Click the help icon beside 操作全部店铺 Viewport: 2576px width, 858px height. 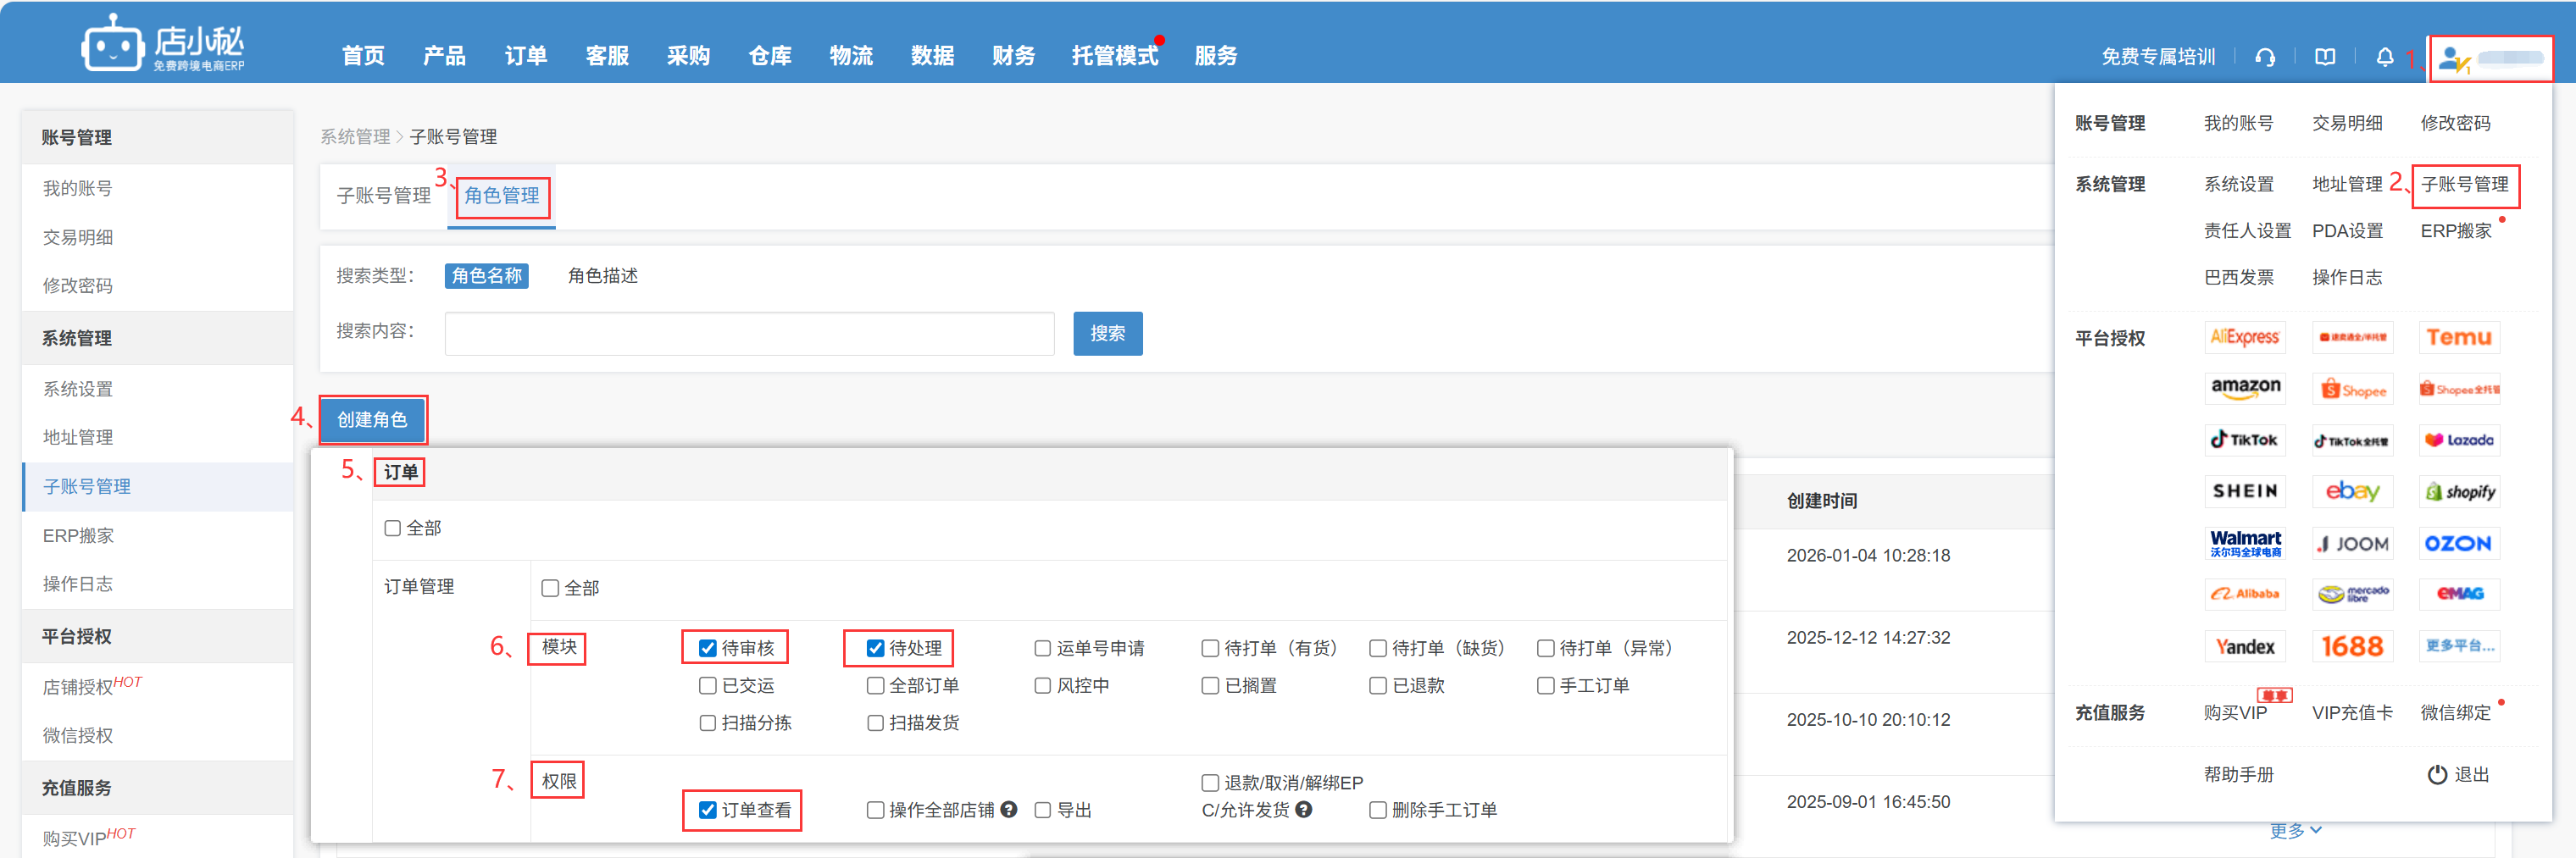1009,809
